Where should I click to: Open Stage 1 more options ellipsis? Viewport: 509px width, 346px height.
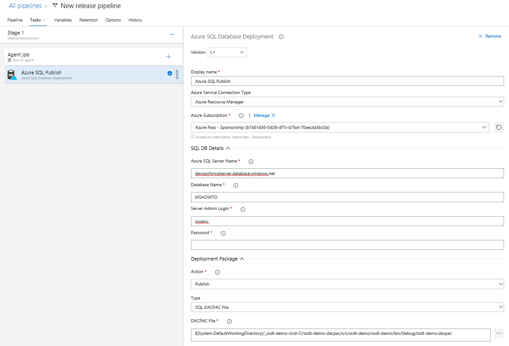point(172,34)
